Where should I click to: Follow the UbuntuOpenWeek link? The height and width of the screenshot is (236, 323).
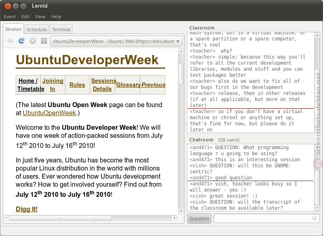pos(49,113)
